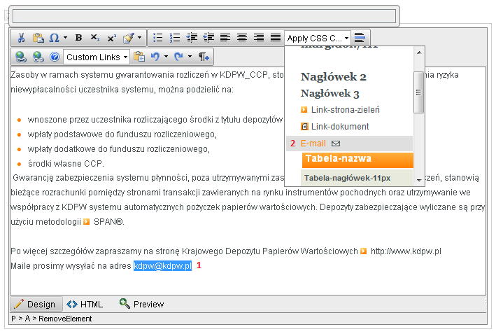The image size is (496, 334).
Task: Click the CSS list scrollbar thumb
Action: click(x=418, y=92)
